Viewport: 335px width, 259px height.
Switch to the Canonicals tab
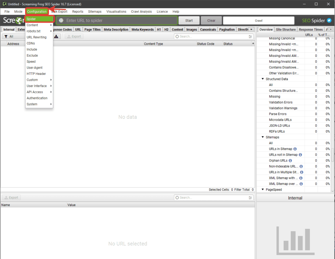208,29
